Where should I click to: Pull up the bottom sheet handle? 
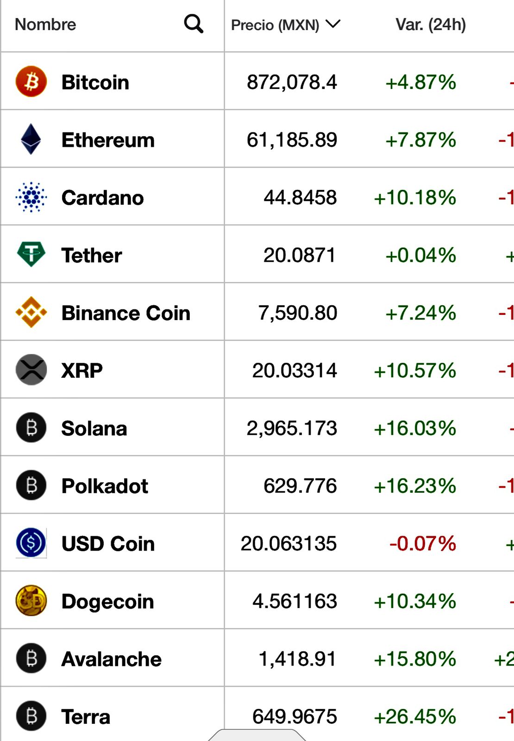pyautogui.click(x=257, y=735)
